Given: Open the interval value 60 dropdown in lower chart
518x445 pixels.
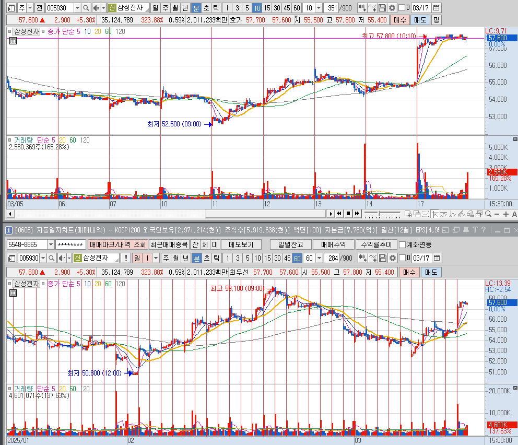Looking at the screenshot, I should (x=320, y=258).
